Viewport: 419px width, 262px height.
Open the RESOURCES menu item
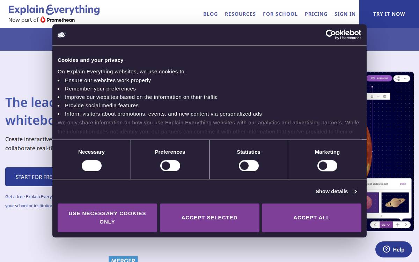point(240,14)
